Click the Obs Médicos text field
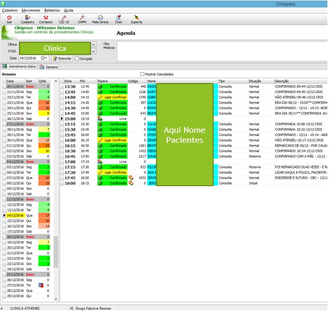330x311 pixels. (222, 51)
